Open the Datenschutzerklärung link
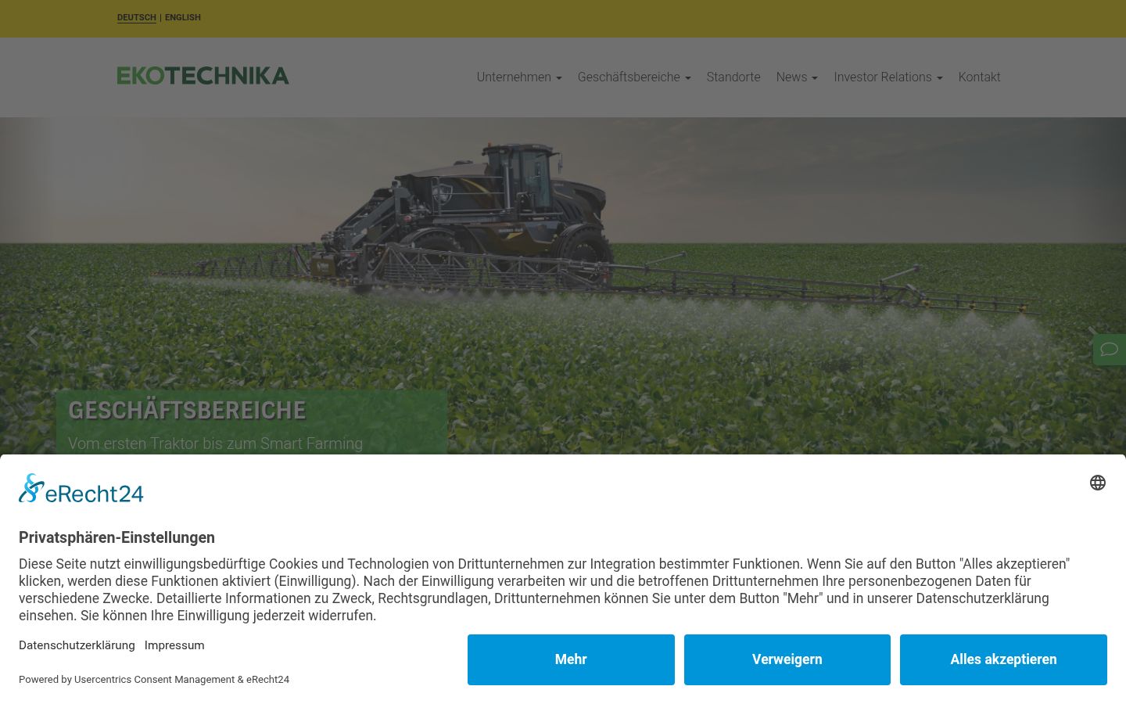 (x=77, y=645)
